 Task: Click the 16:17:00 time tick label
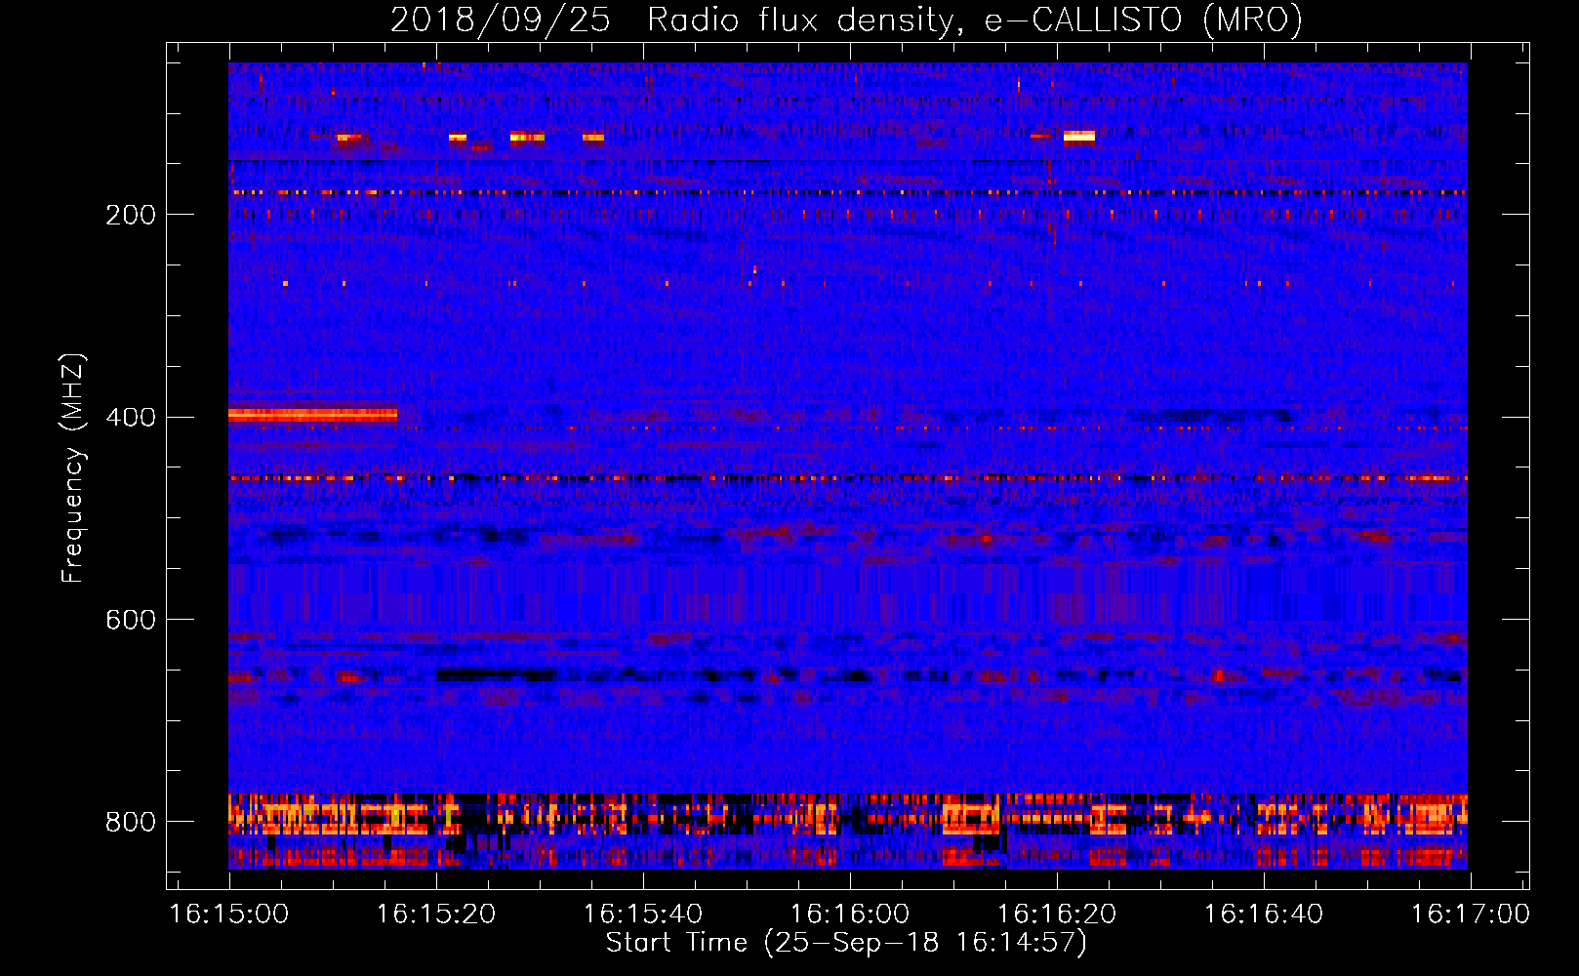(1471, 915)
